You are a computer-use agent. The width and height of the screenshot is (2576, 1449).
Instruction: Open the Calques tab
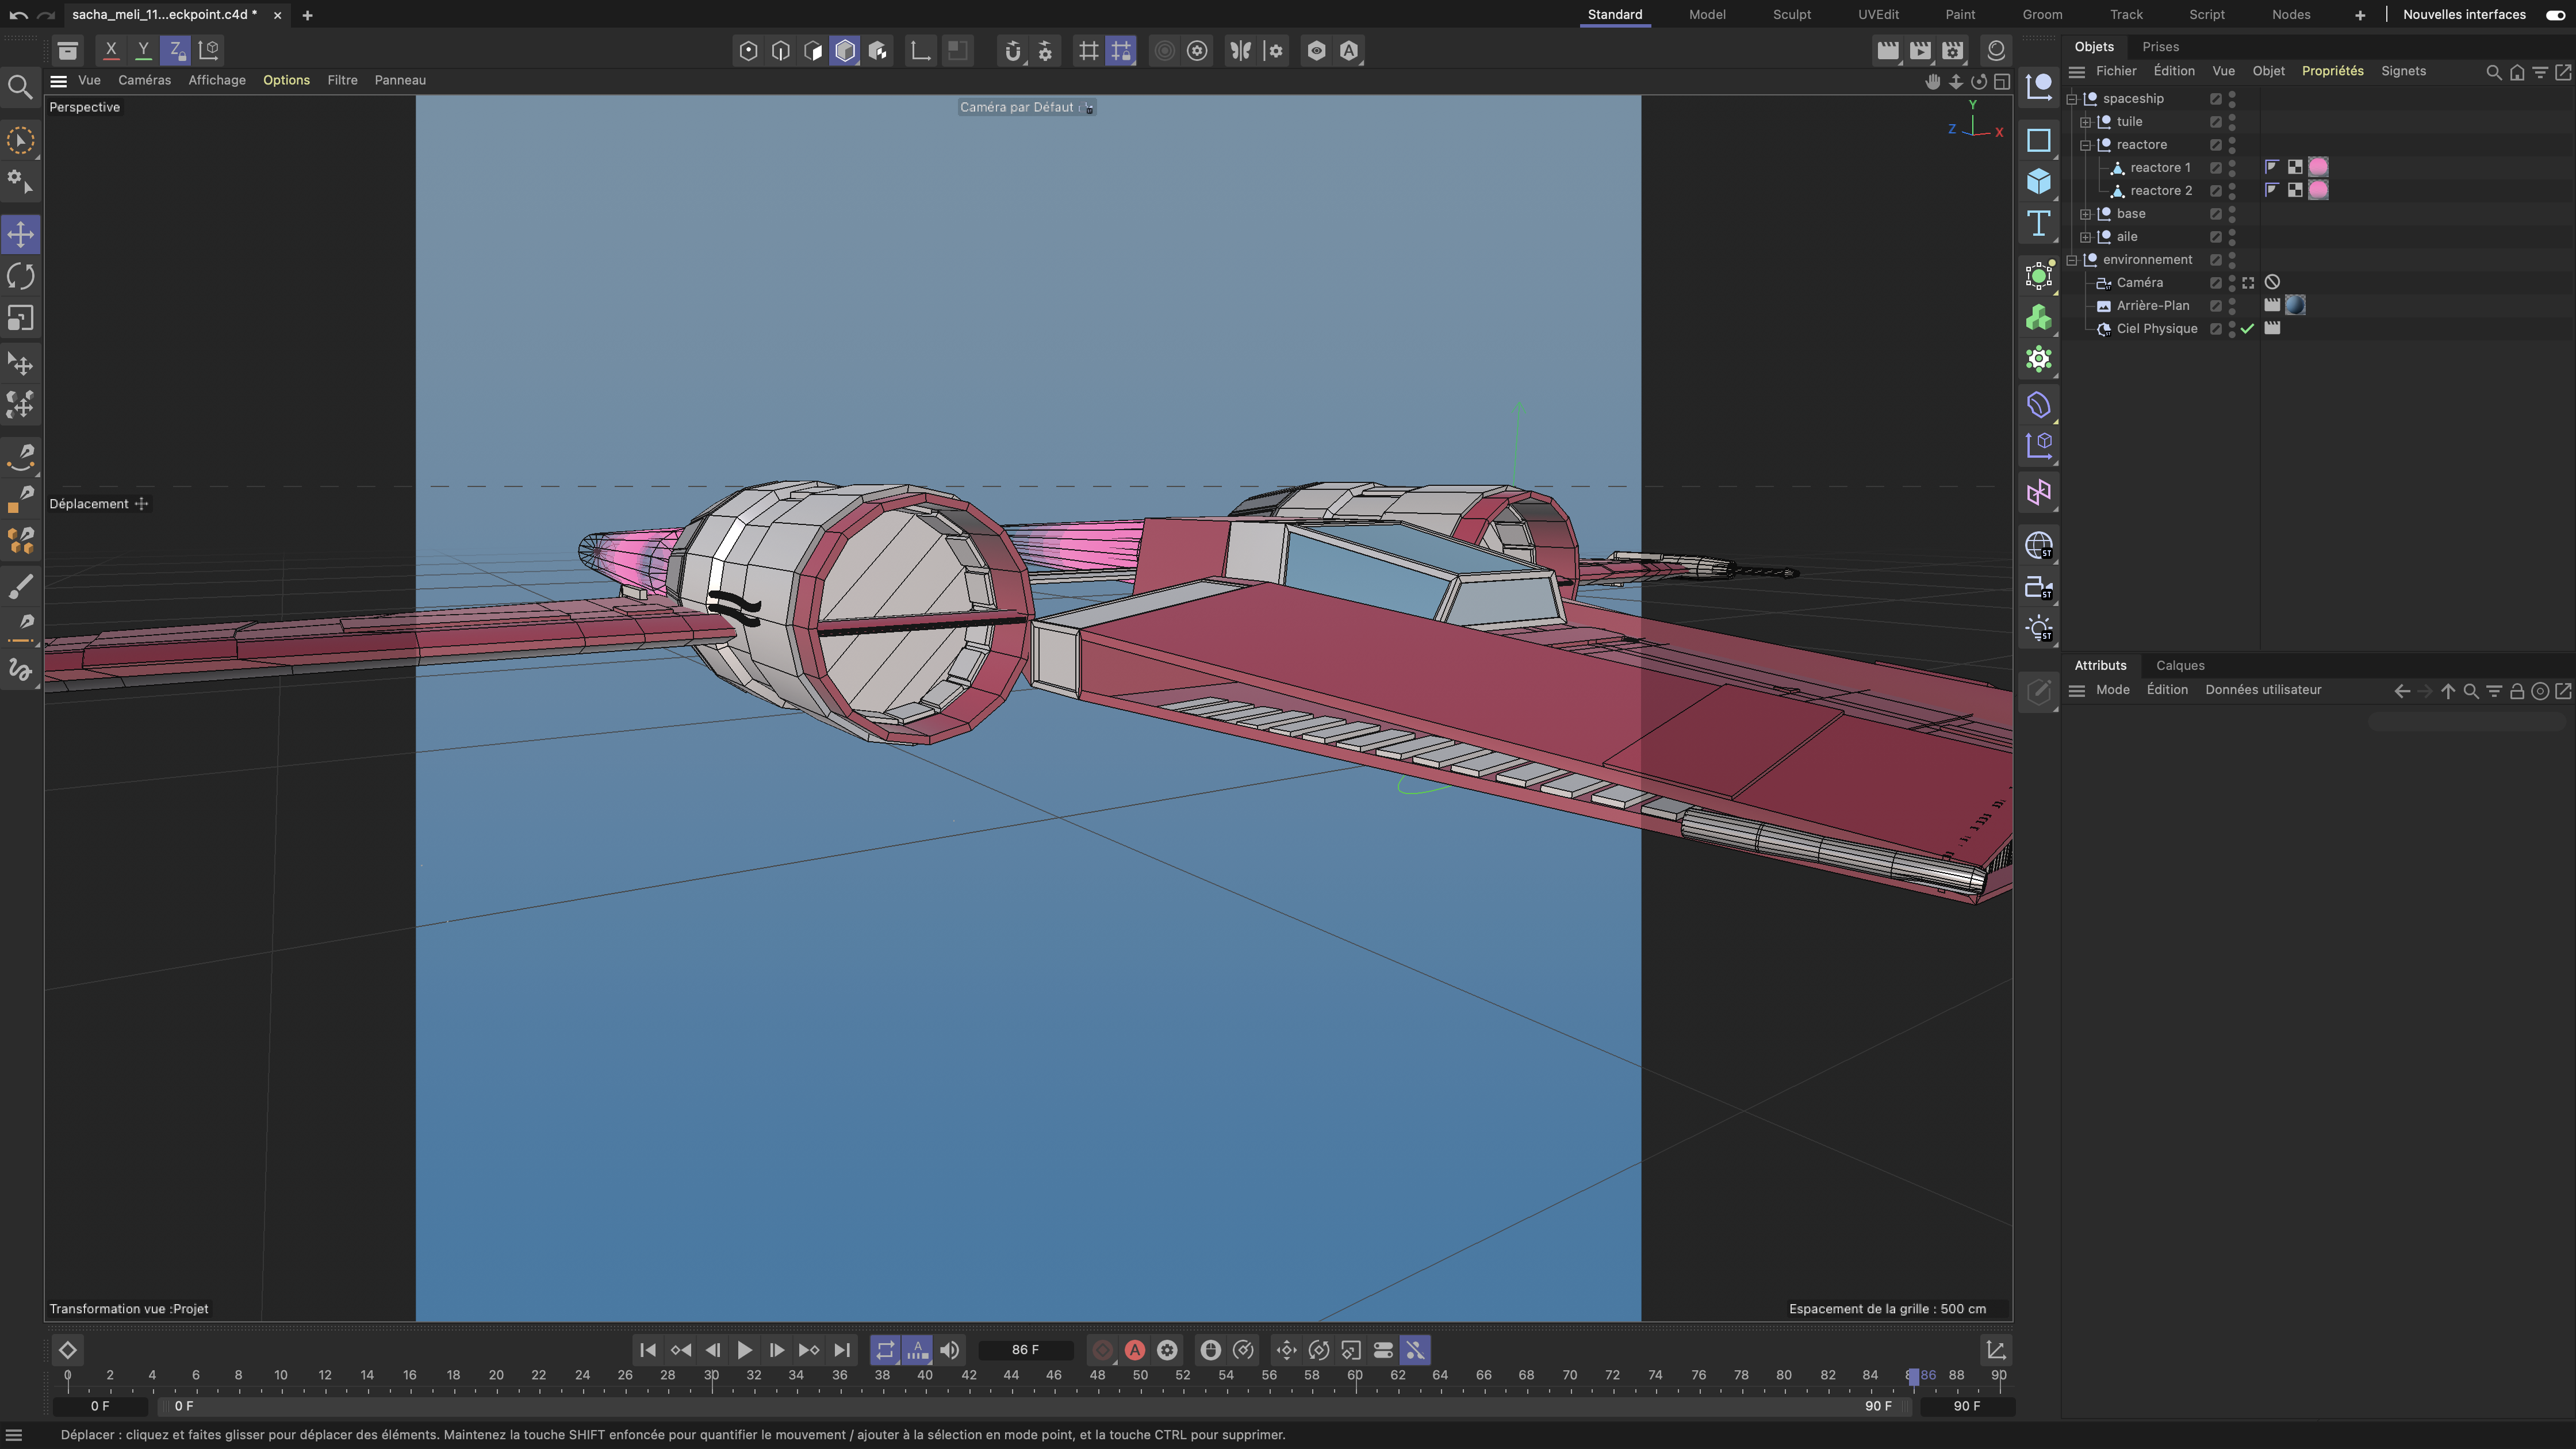[x=2180, y=665]
